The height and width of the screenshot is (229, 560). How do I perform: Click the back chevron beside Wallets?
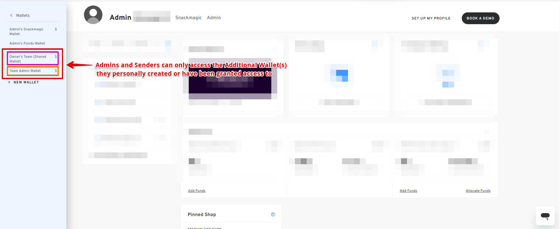point(11,15)
